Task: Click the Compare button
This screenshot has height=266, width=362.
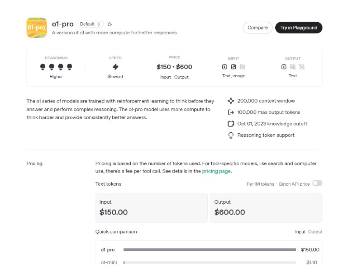Action: (257, 28)
